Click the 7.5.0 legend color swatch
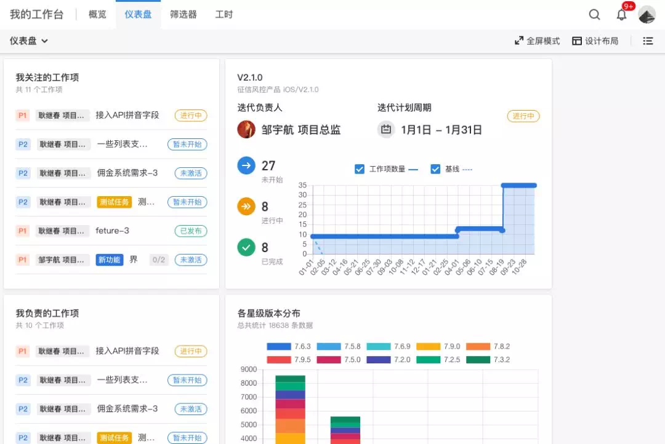 click(x=329, y=360)
